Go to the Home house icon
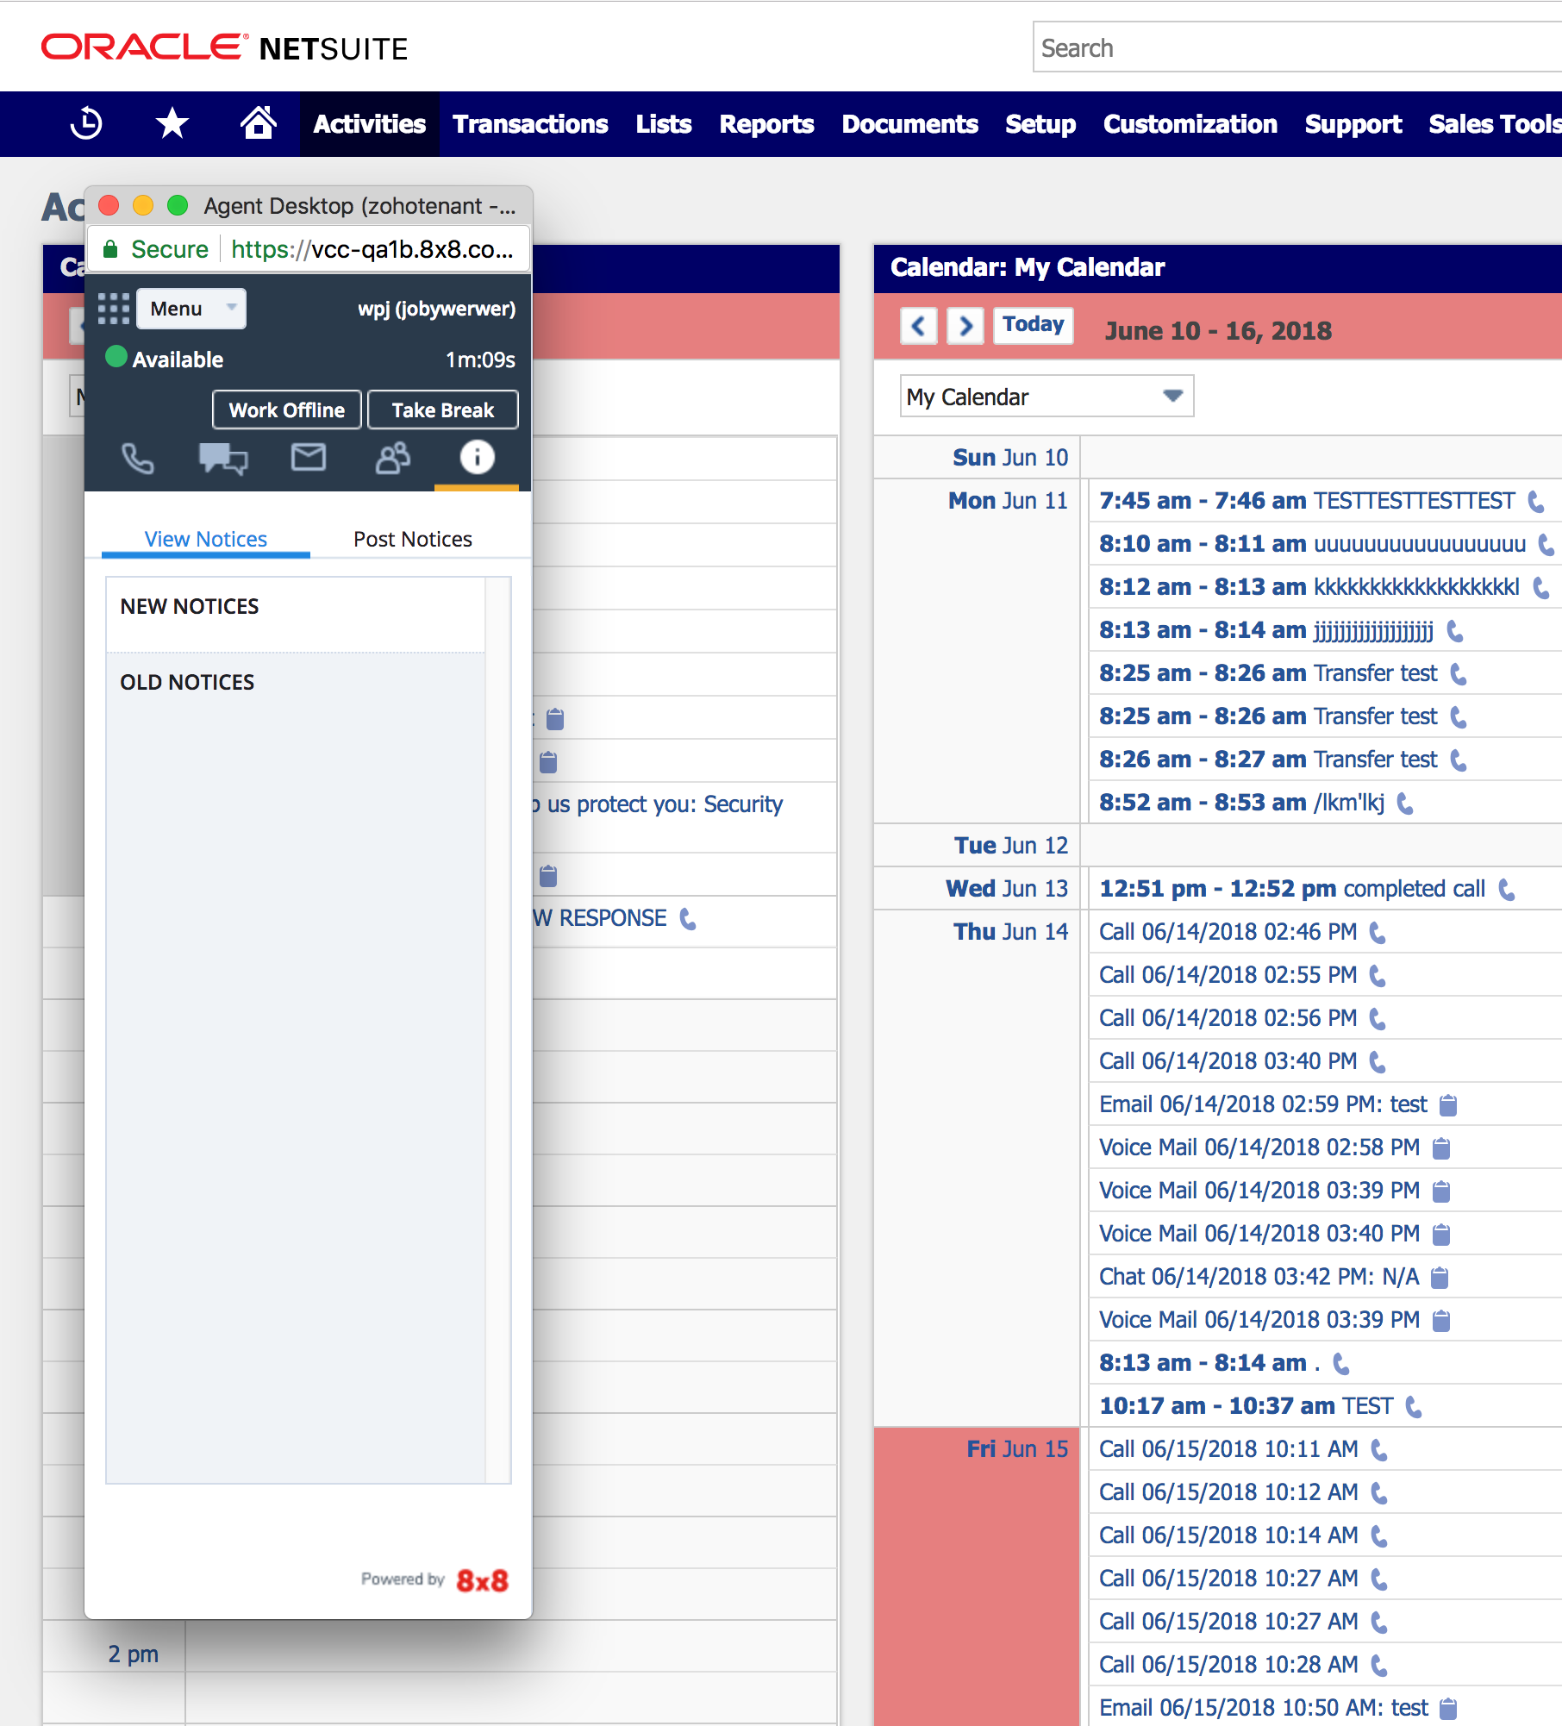The height and width of the screenshot is (1726, 1562). click(x=258, y=122)
